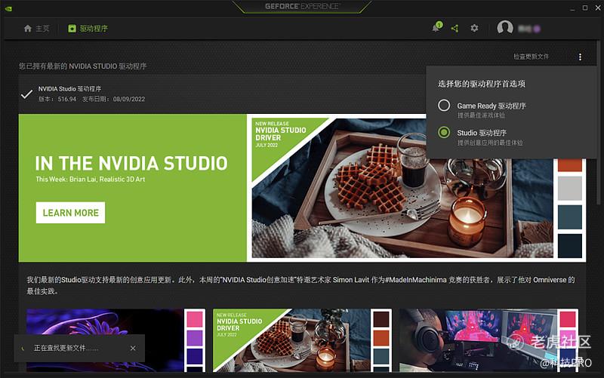Open the large waffle banner image
604x378 pixels.
402,188
